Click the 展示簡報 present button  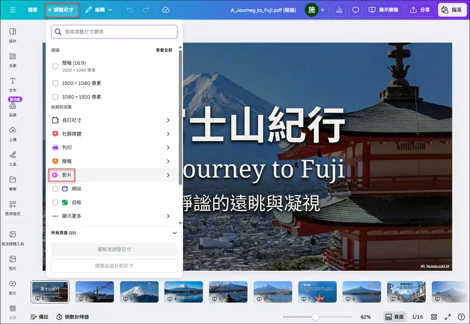[384, 10]
